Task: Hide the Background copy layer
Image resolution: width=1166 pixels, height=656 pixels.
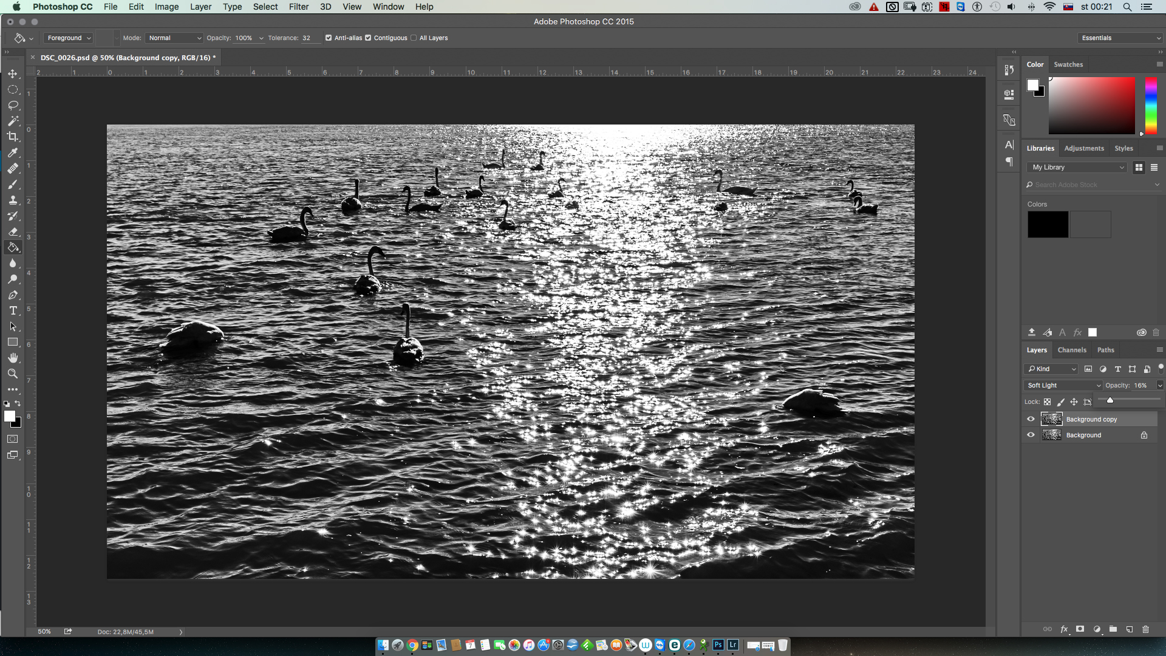Action: pos(1031,419)
